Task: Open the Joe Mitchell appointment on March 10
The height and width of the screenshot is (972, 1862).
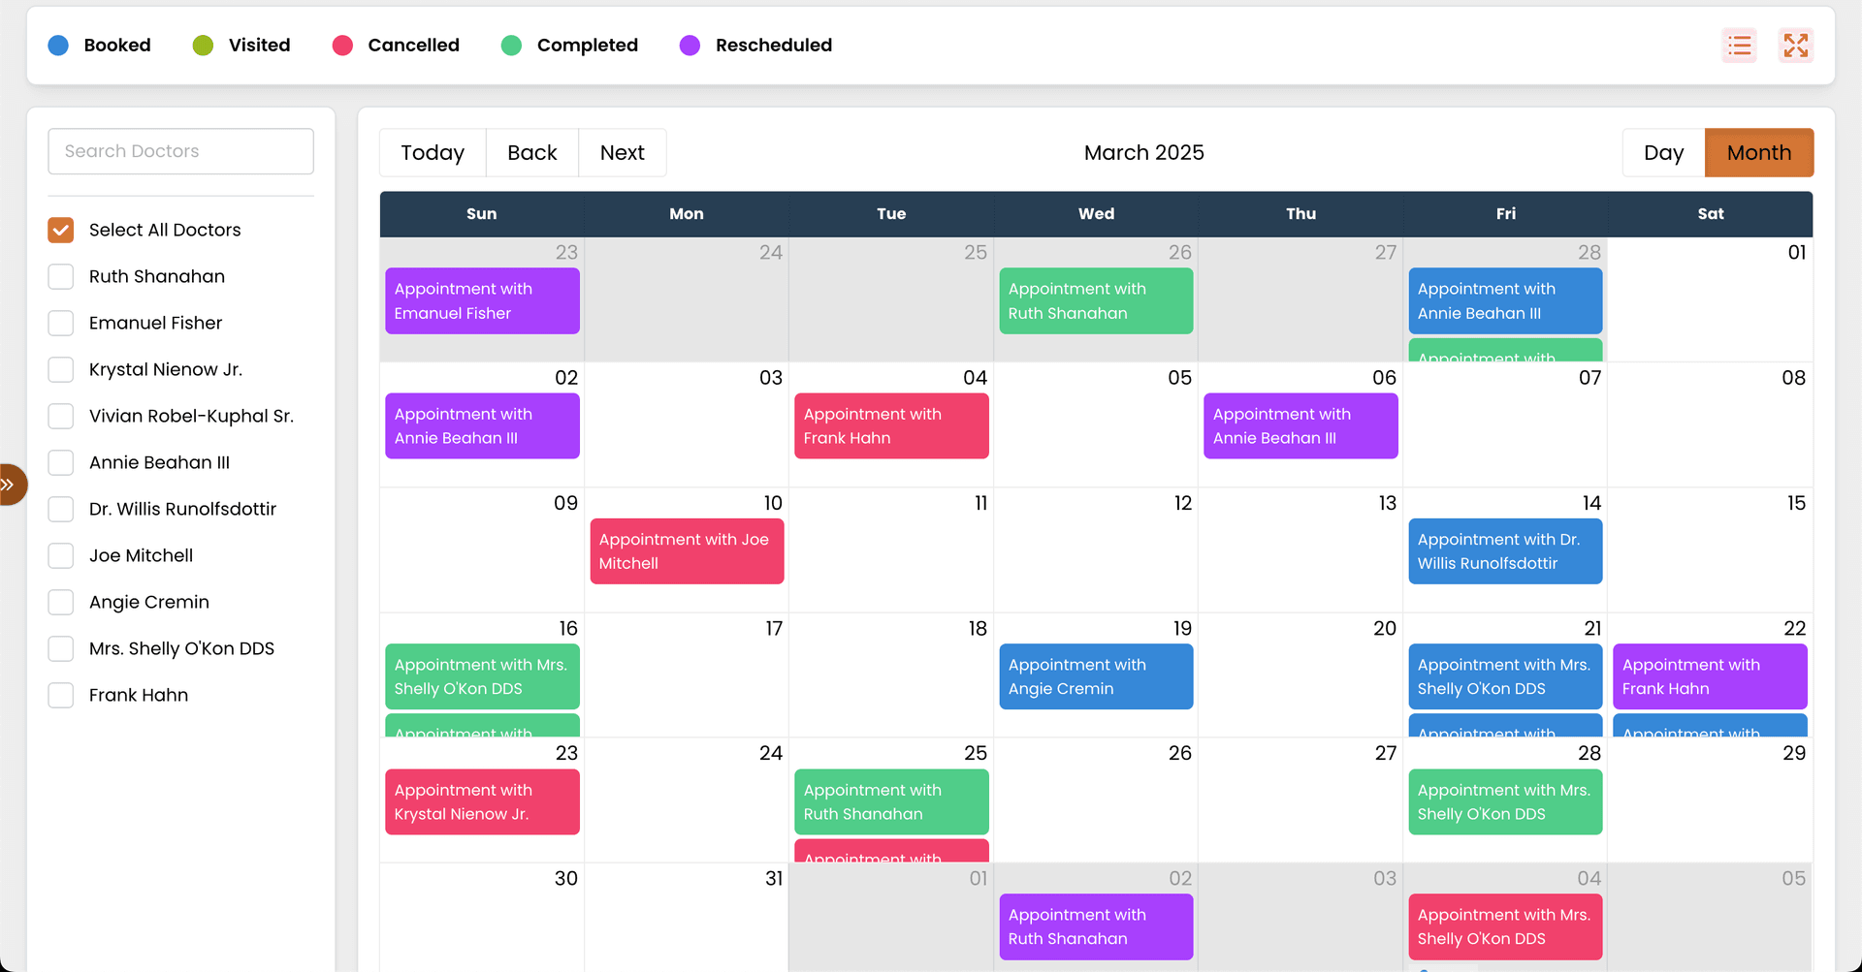Action: (687, 550)
